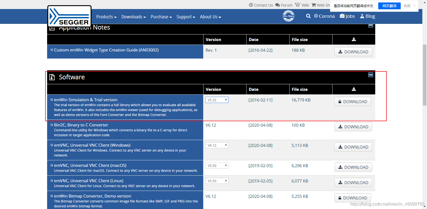Click the download icon in Application Notes header
This screenshot has height=209, width=427.
click(354, 39)
